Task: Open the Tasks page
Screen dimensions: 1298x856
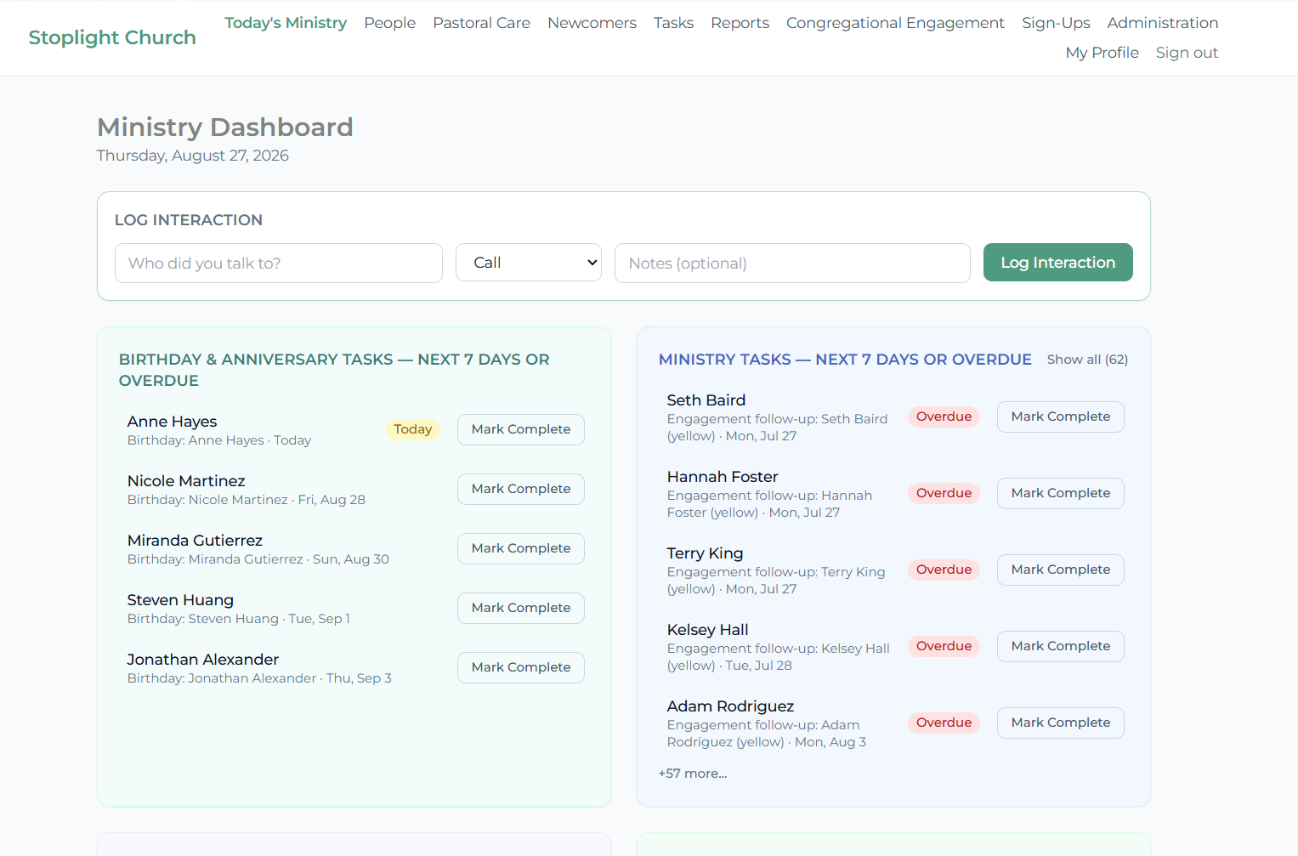Action: click(x=673, y=23)
